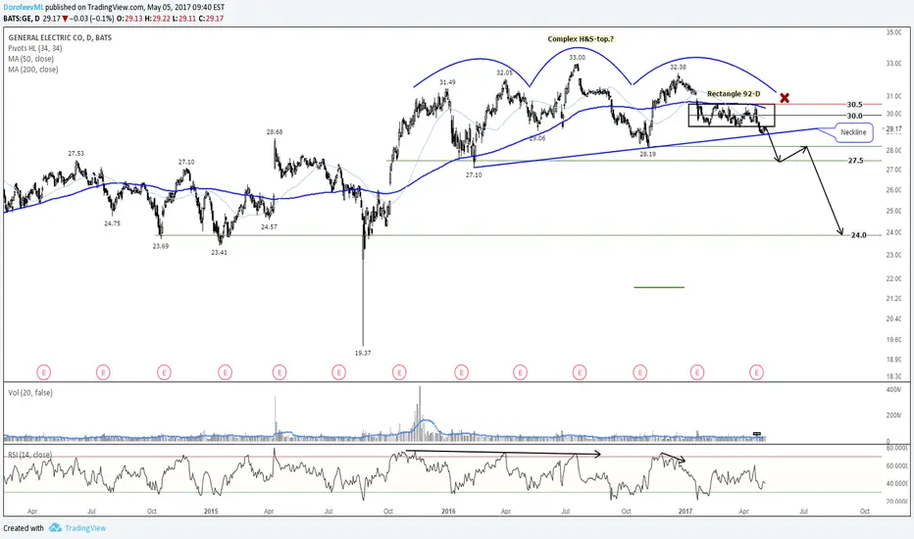Click the 24.57 pivot low label
This screenshot has width=914, height=539.
coord(269,227)
